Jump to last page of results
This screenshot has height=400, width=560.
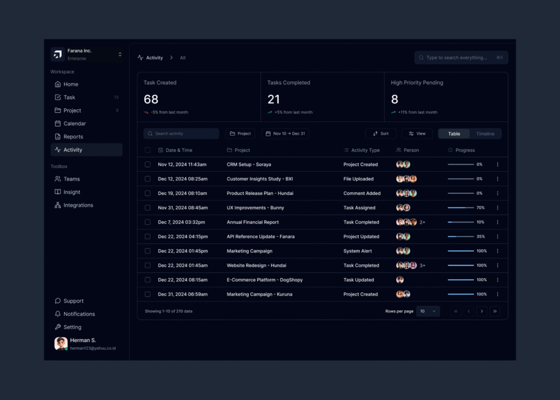[x=495, y=311]
